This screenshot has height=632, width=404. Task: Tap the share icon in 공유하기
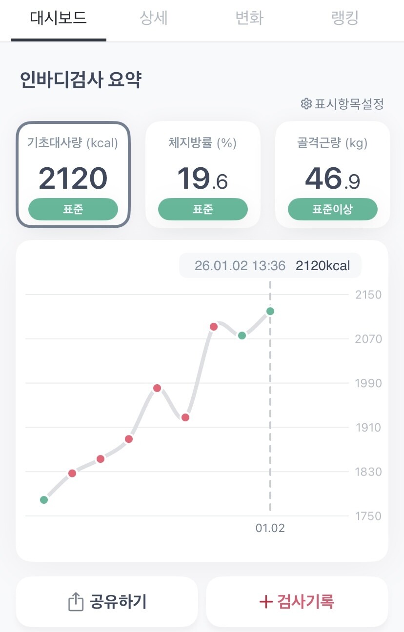(76, 602)
